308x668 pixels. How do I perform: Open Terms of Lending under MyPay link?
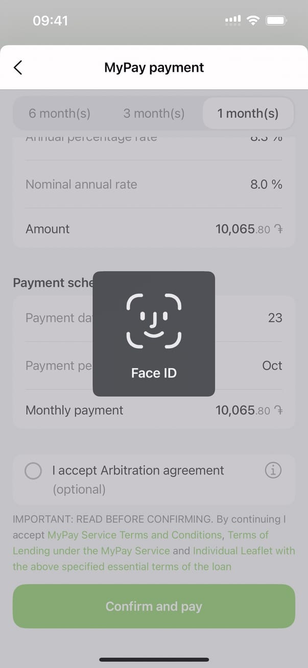coord(91,551)
